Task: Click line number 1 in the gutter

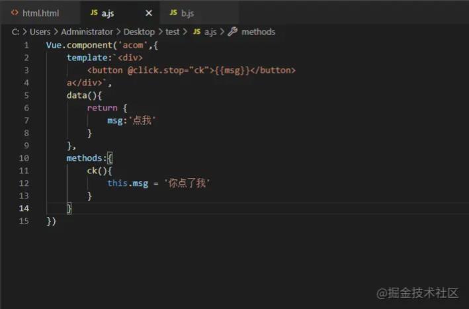Action: tap(26, 45)
